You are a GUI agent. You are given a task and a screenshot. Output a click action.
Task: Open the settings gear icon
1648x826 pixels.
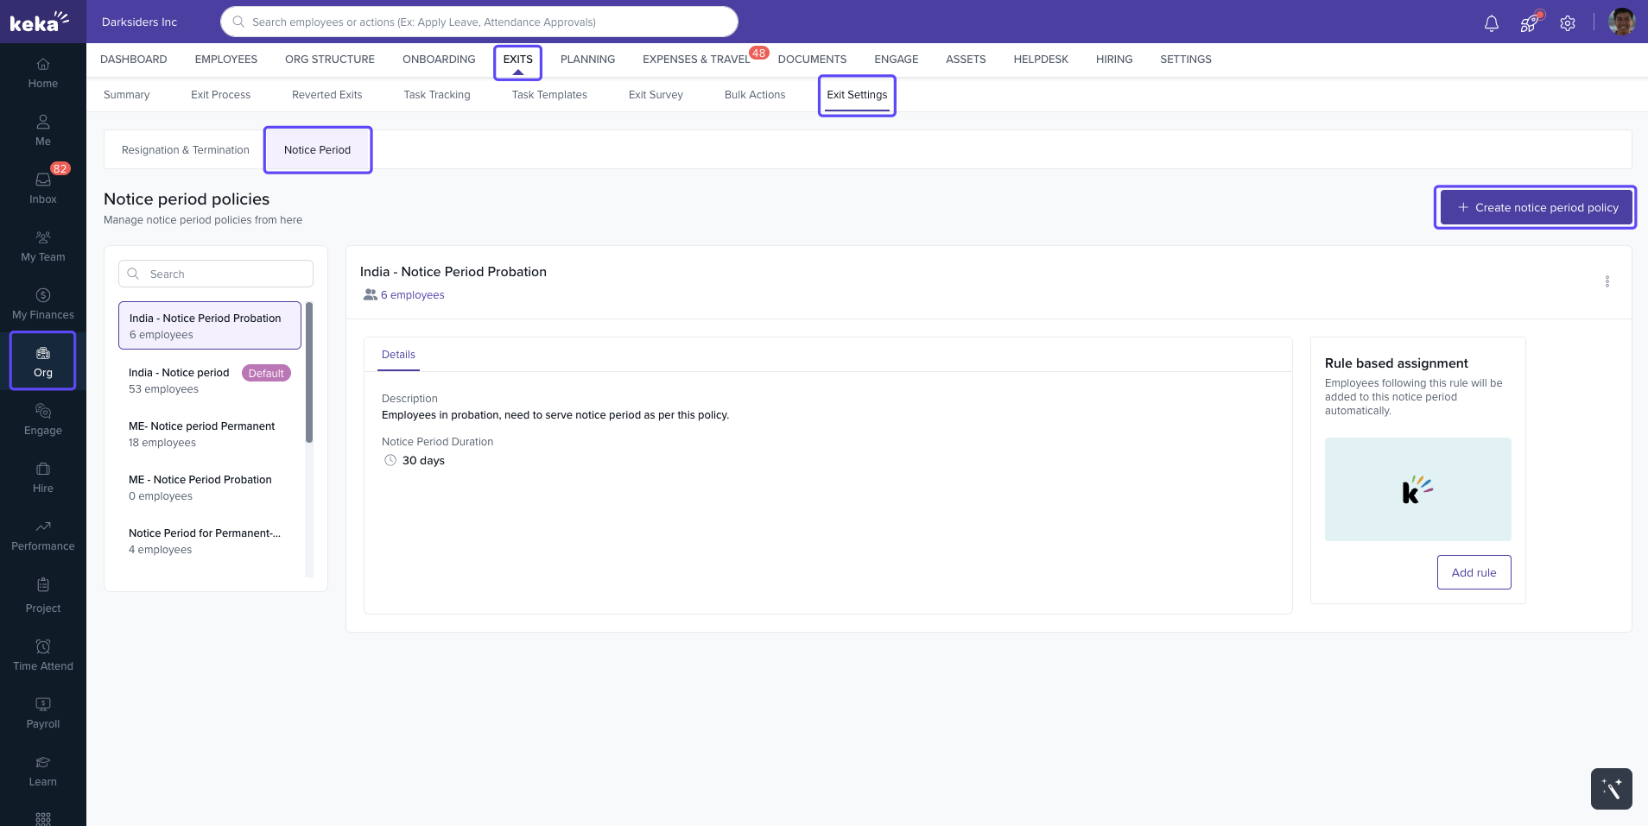(x=1568, y=23)
